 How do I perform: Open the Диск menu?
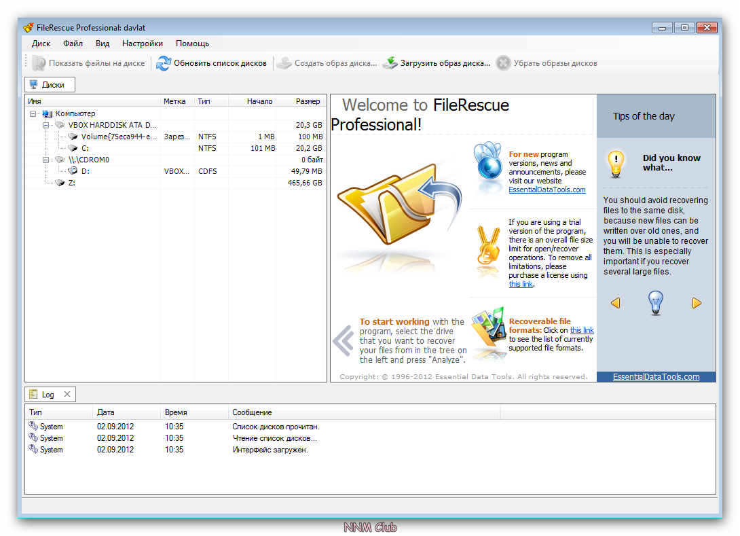(41, 43)
